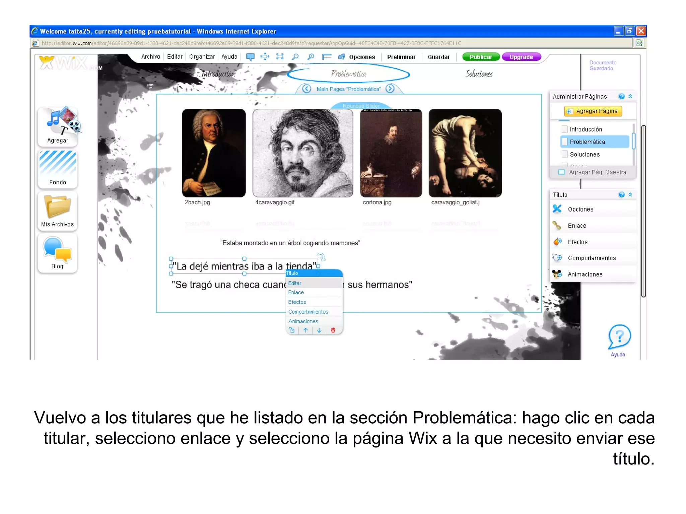Screen dimensions: 686x514
Task: Select the cortona.jpg painting thumbnail
Action: (x=391, y=153)
